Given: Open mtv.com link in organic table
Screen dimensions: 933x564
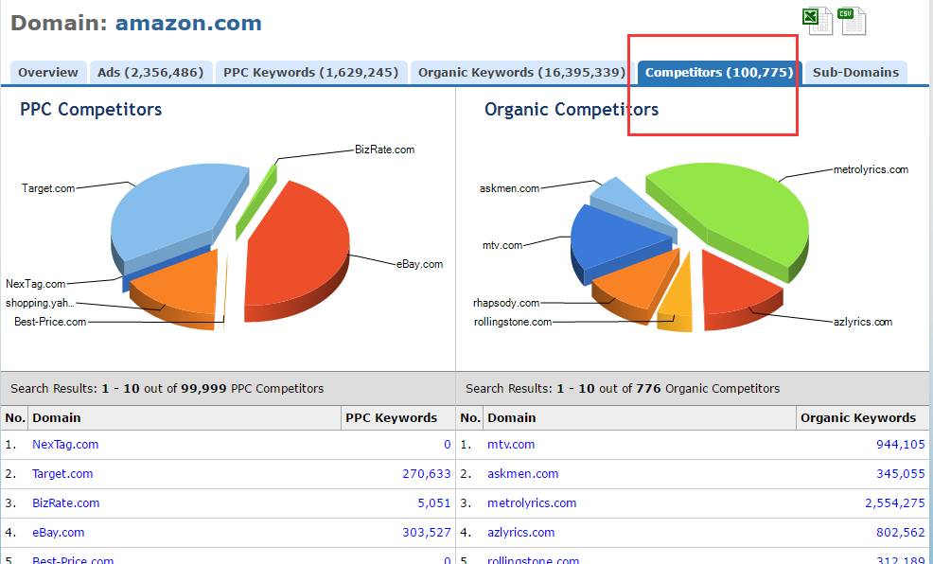Looking at the screenshot, I should click(511, 445).
